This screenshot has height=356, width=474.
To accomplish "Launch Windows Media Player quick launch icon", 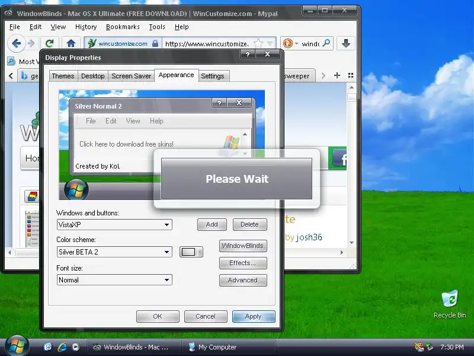I will coord(76,347).
